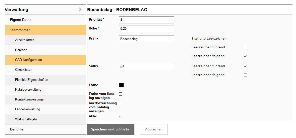Check Präfix Leerzeichen führend checkbox

245,48
